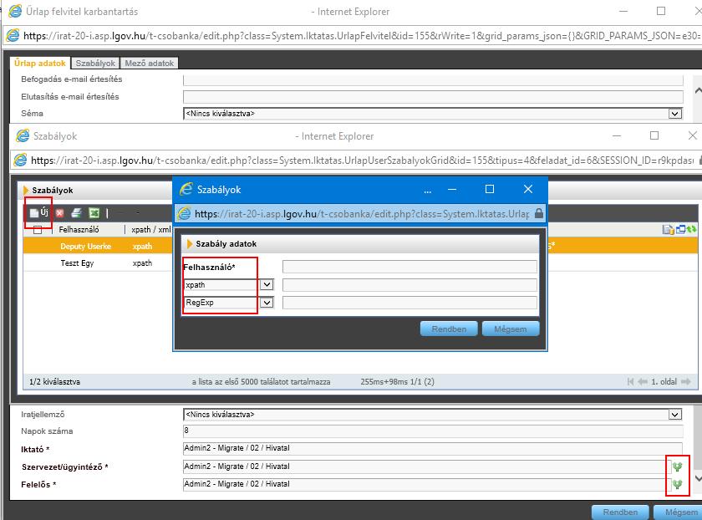Click Rendben in the Szabály adatok dialog
This screenshot has height=520, width=702.
[449, 329]
